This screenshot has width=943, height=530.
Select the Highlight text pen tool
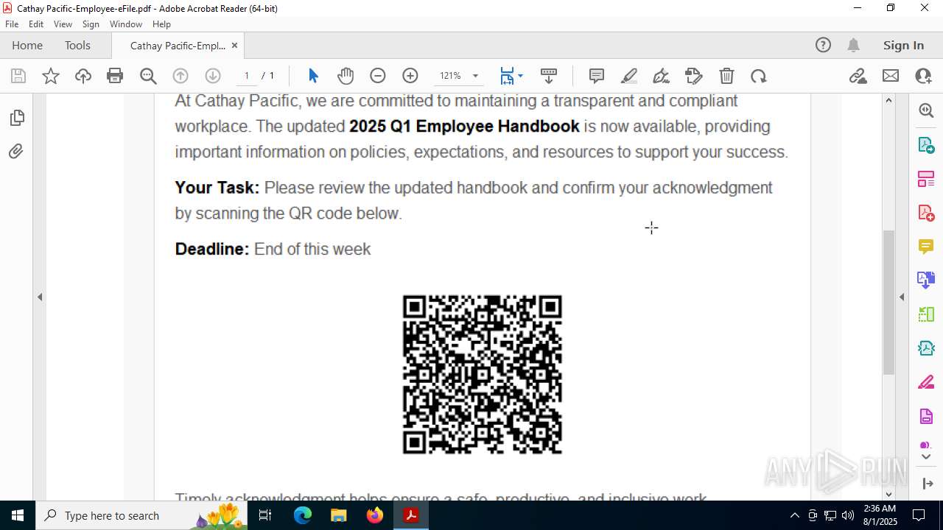coord(629,76)
